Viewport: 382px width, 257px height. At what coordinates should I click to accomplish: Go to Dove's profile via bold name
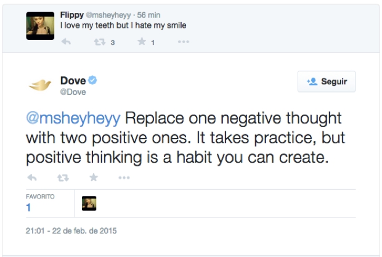click(x=73, y=80)
